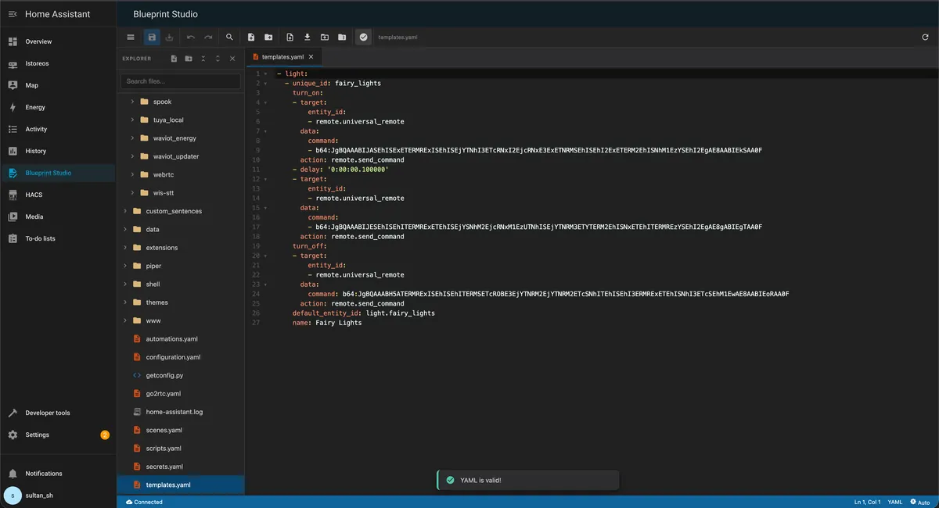Open the Activity page
The image size is (939, 508).
(58, 129)
